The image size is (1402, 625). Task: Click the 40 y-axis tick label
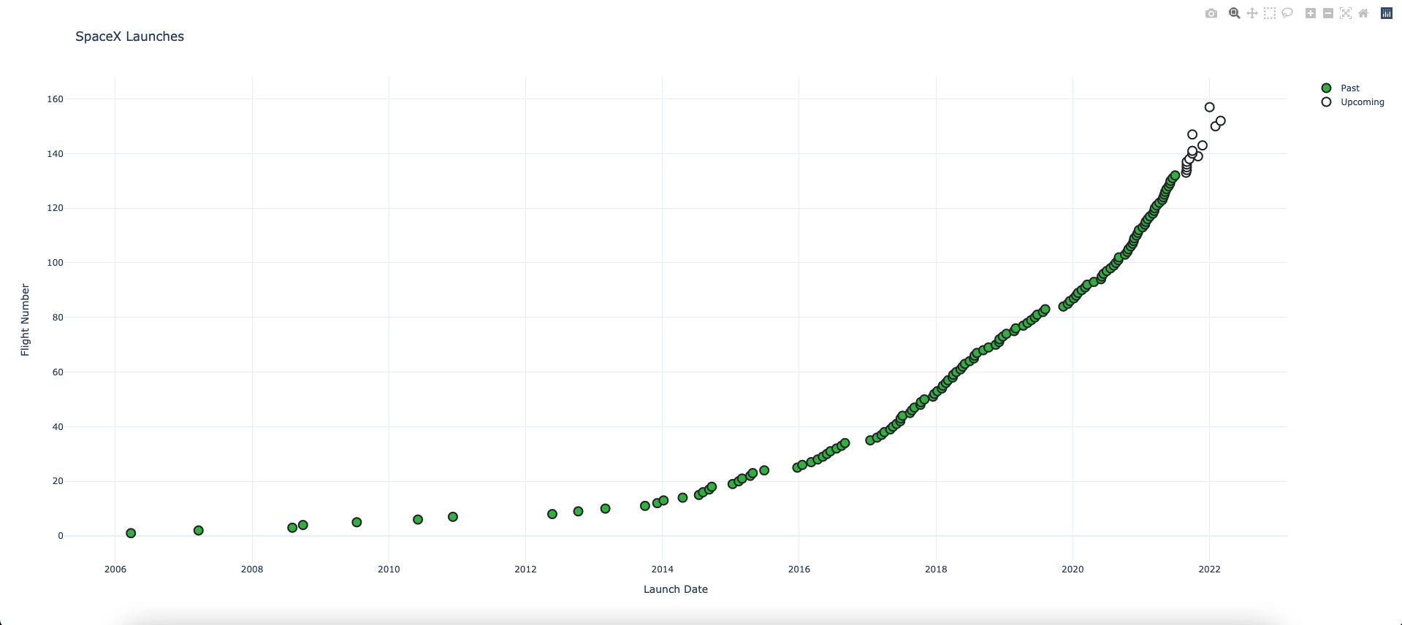click(58, 426)
